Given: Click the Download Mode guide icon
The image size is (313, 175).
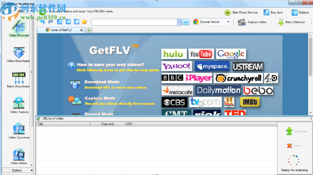Looking at the screenshot, I should click(75, 85).
